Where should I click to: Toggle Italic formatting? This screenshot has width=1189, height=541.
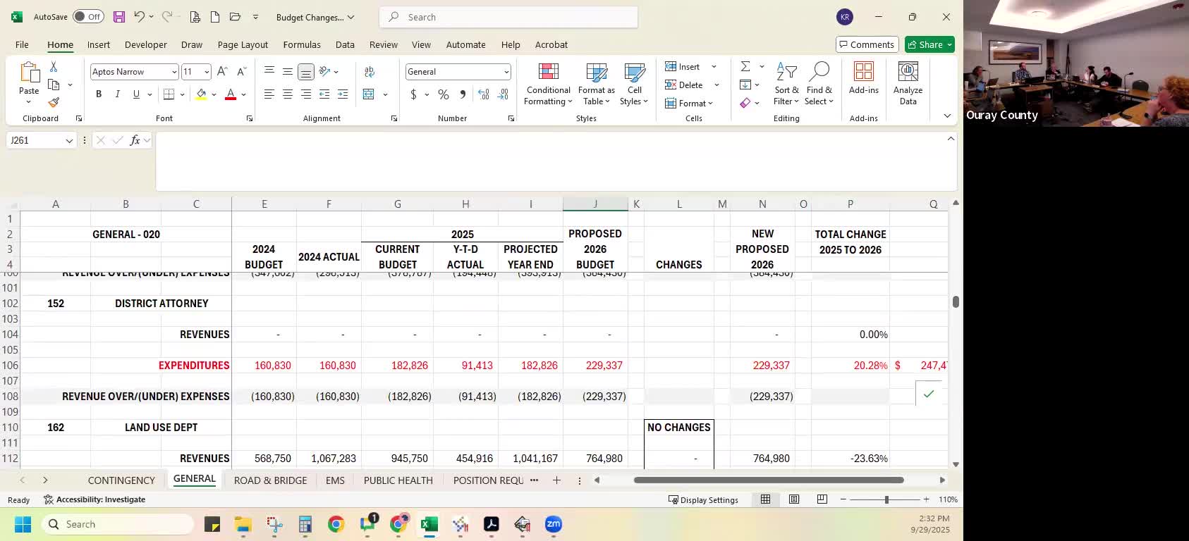click(117, 94)
